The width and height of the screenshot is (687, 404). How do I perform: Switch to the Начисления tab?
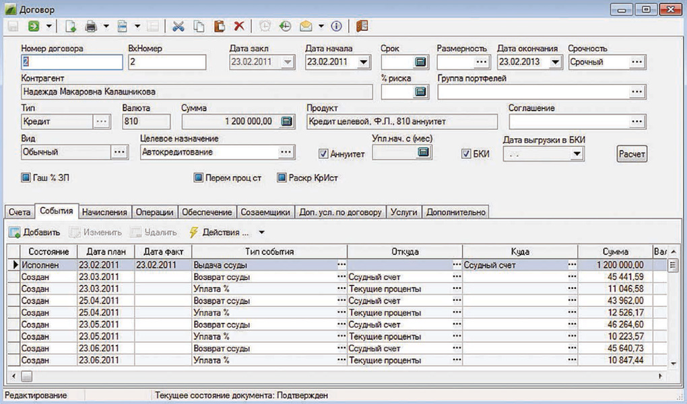(104, 212)
